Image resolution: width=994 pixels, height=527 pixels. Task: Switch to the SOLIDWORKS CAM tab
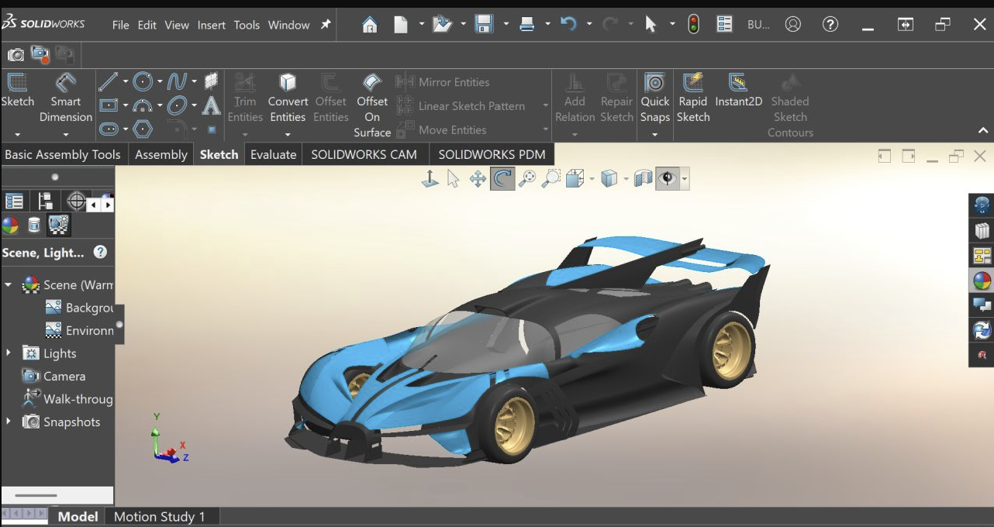point(364,154)
